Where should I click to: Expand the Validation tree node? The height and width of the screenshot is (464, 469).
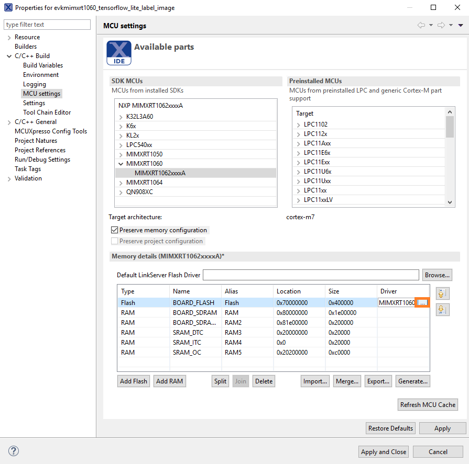9,178
